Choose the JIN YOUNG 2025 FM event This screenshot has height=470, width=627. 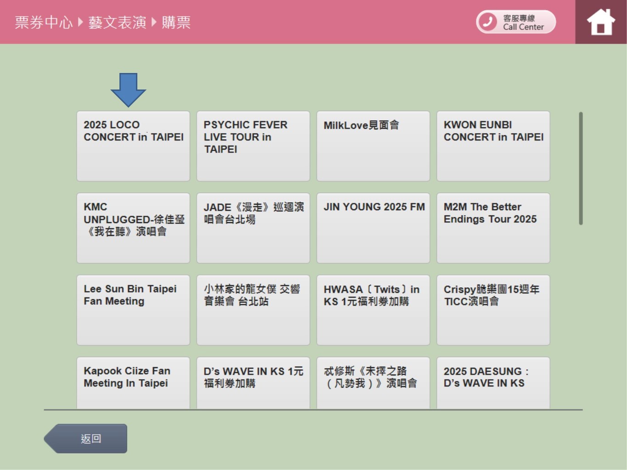click(373, 228)
